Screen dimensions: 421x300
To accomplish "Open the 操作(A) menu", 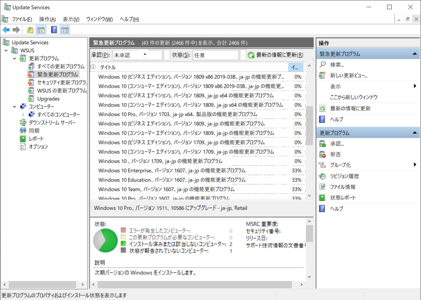I will click(x=47, y=19).
